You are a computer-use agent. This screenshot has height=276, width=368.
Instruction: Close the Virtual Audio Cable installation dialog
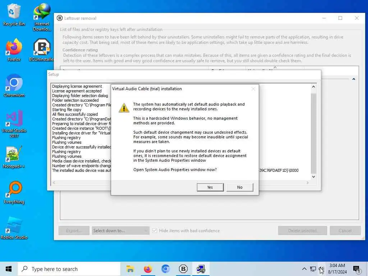[253, 89]
